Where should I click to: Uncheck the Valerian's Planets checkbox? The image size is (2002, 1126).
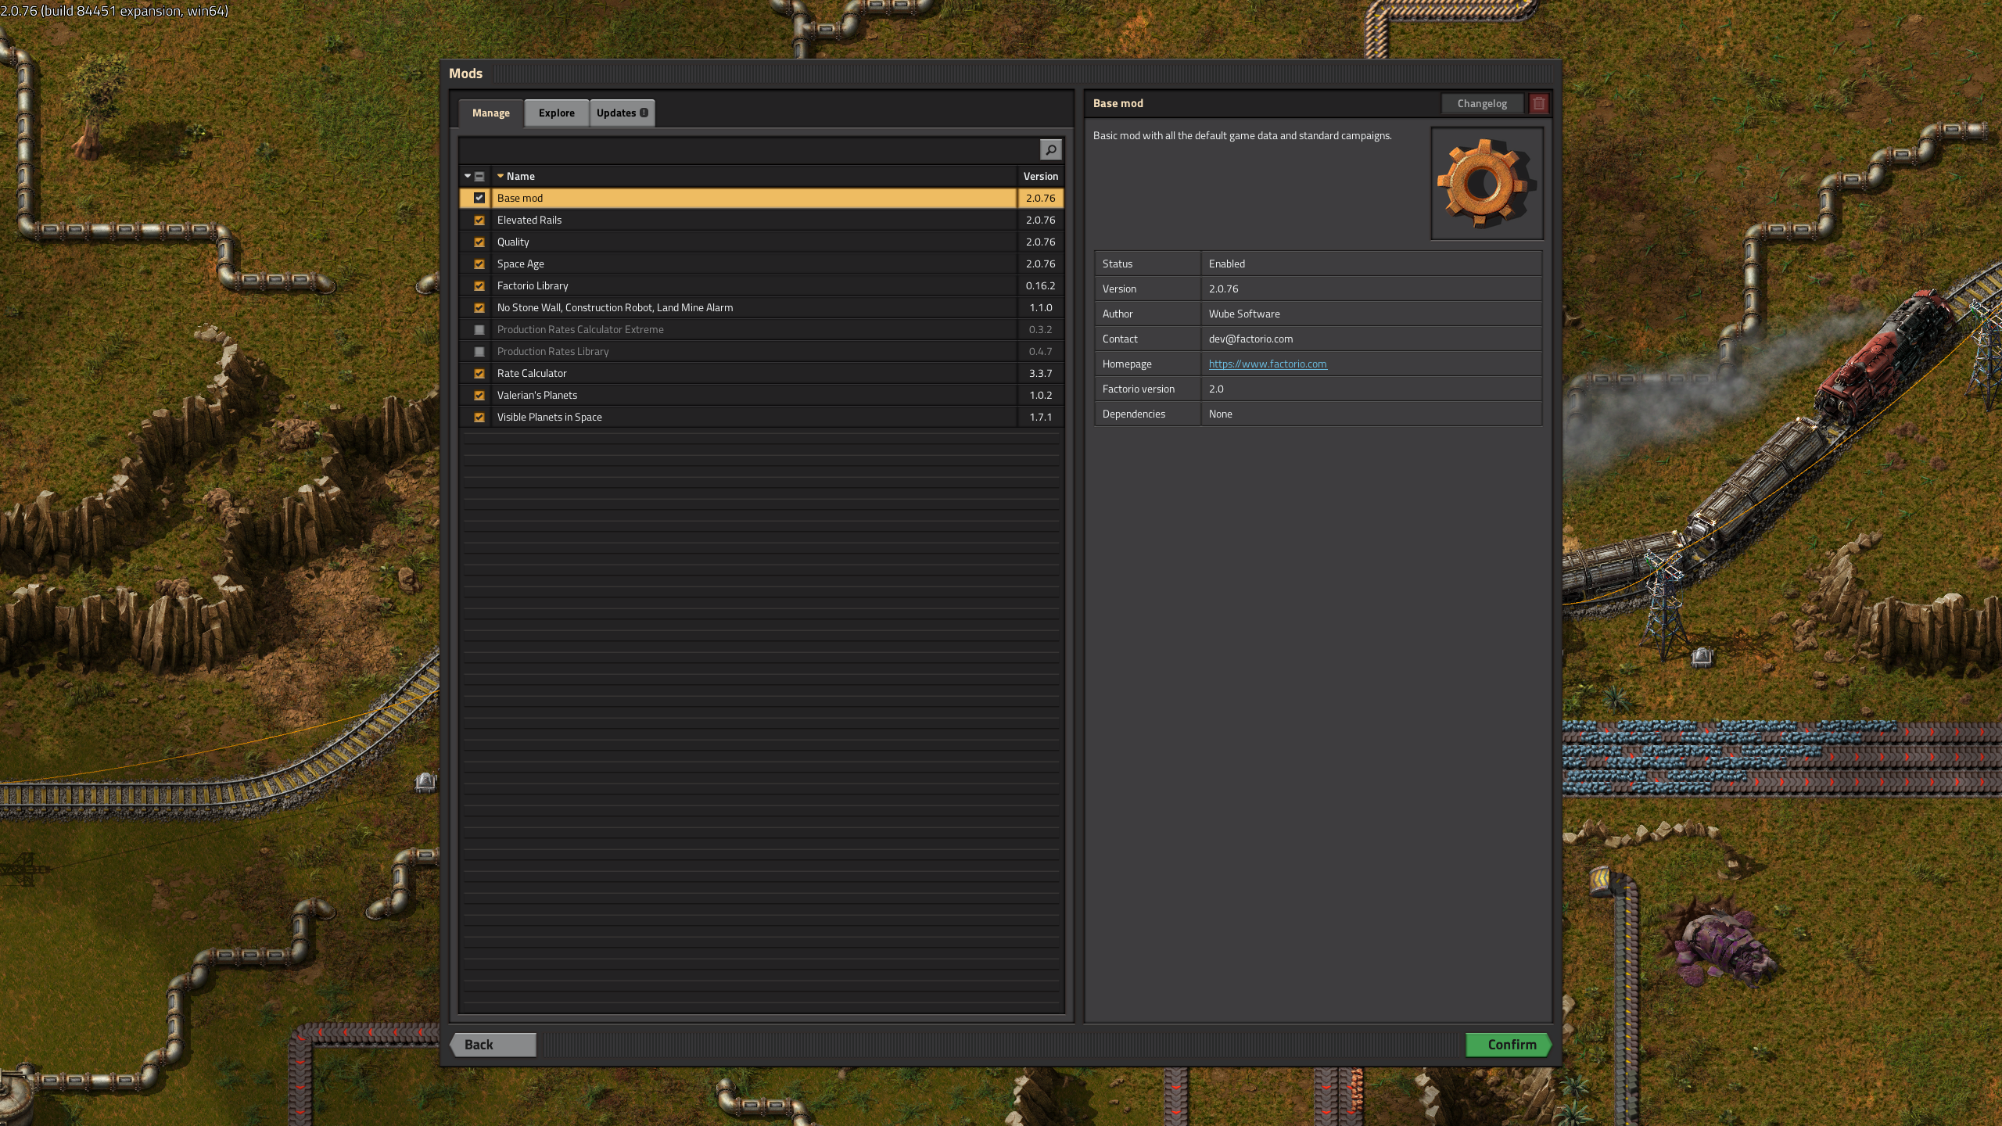479,395
